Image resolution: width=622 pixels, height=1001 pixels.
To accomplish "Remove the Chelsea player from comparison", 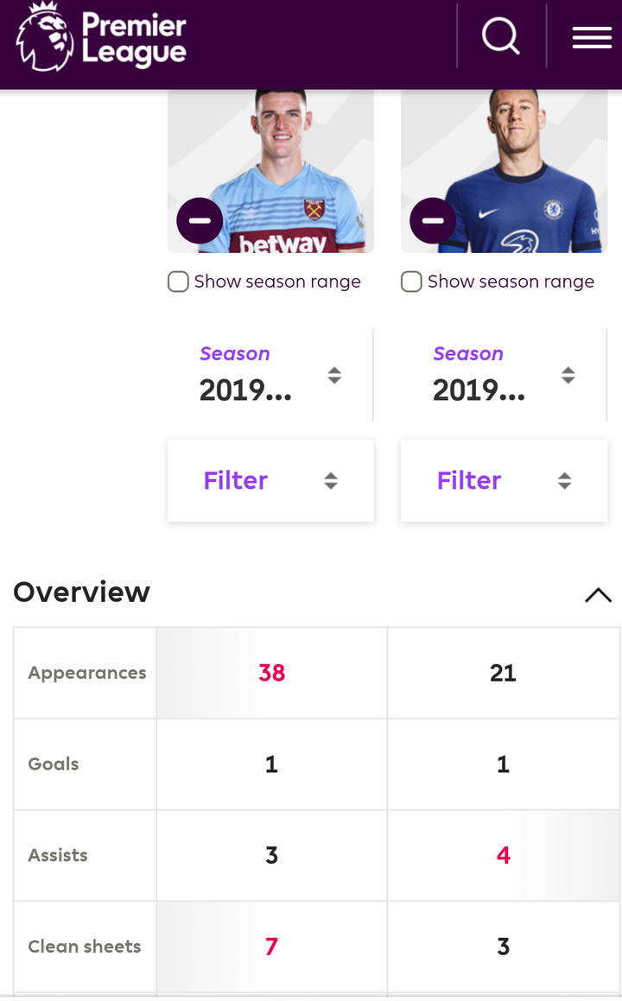I will [433, 221].
